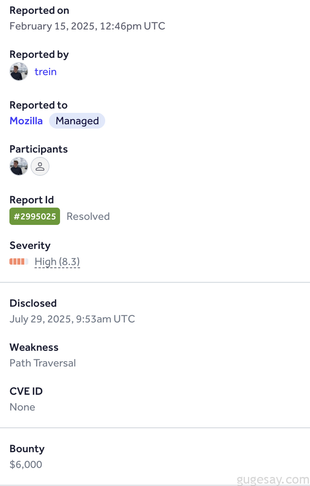Click the High (8.3) severity score
Viewport: 310px width, 486px height.
point(57,261)
